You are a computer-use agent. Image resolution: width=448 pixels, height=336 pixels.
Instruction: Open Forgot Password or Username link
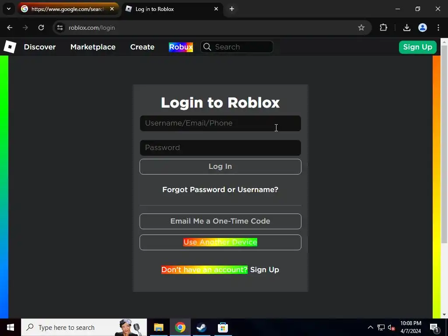pyautogui.click(x=220, y=190)
